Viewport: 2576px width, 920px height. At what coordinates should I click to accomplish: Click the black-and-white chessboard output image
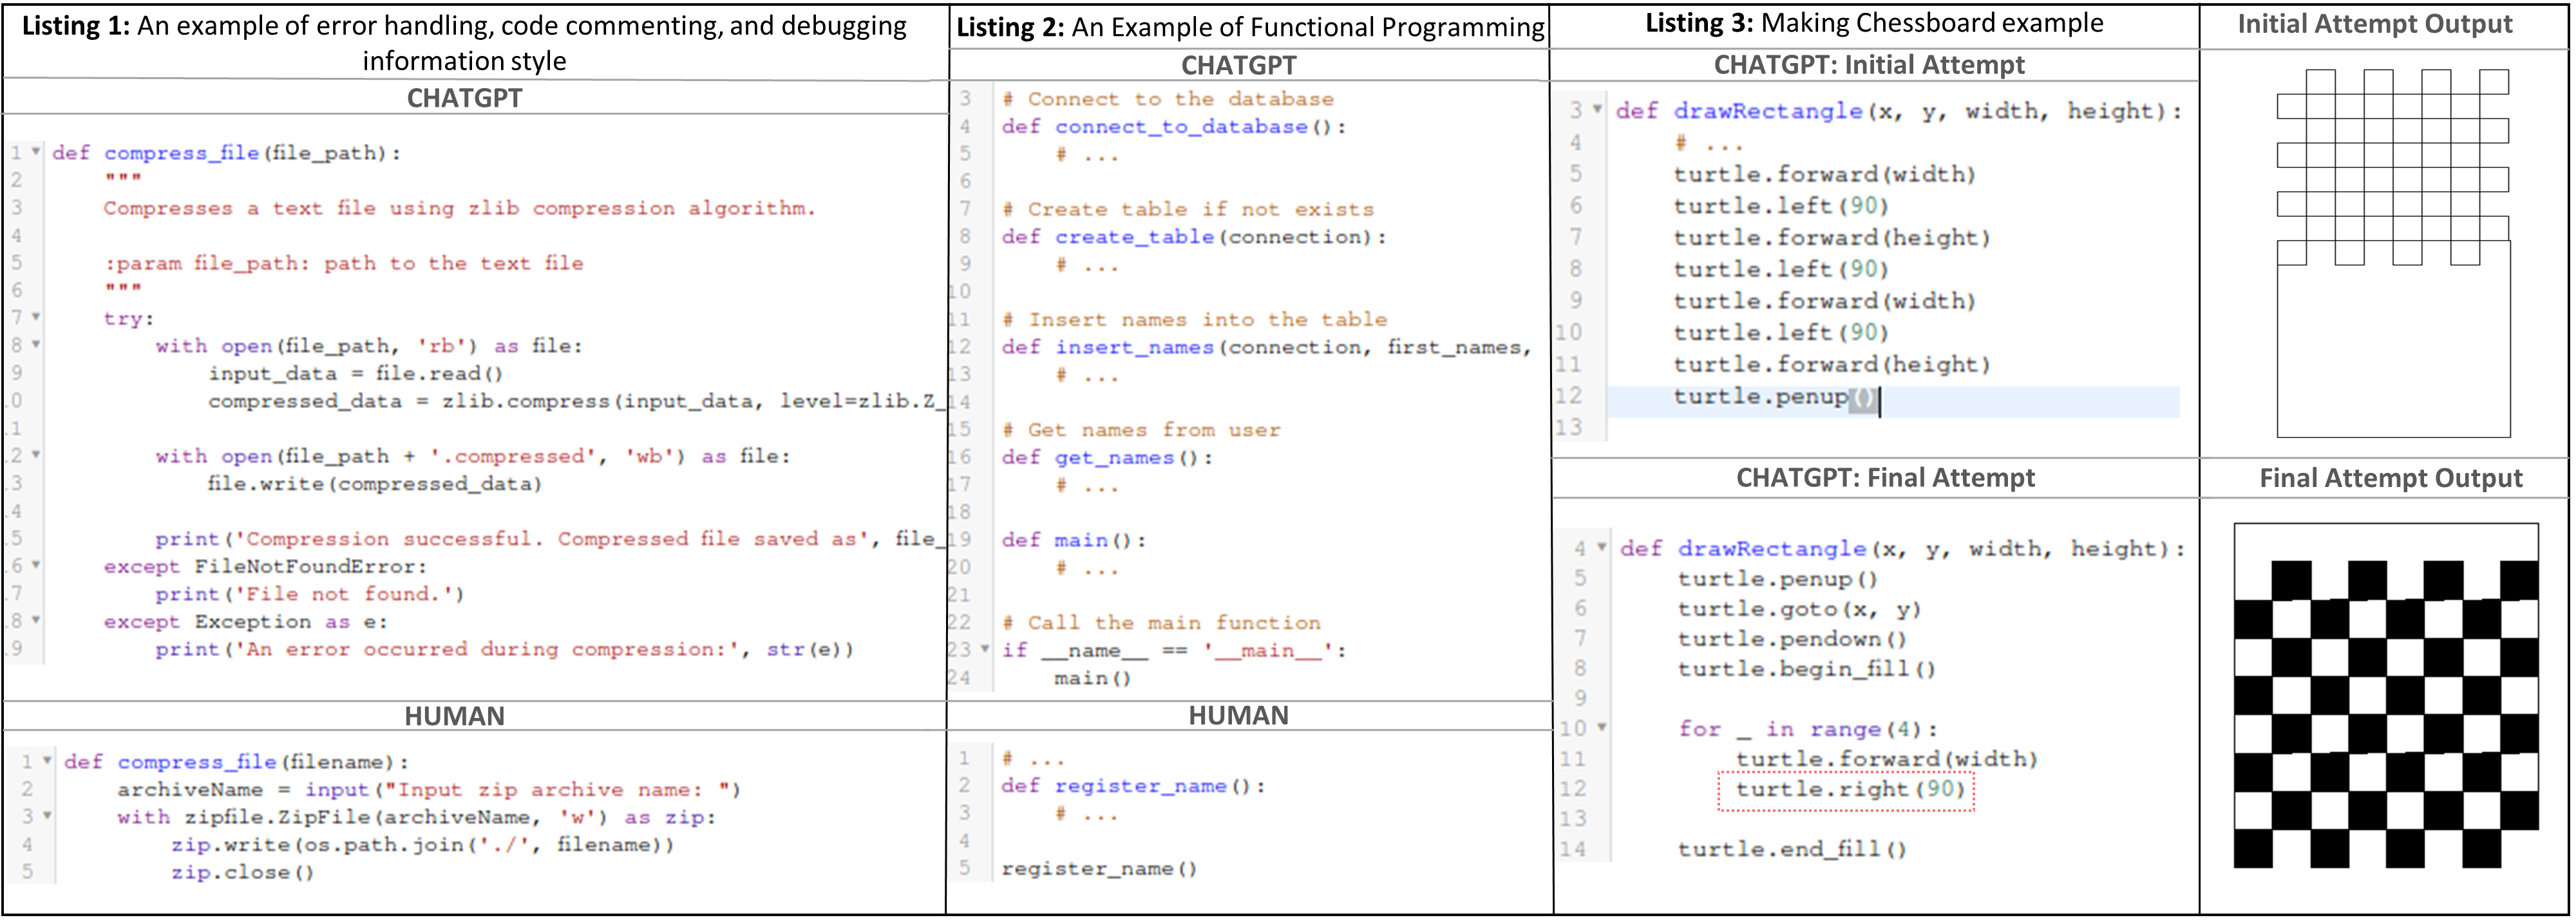2386,695
